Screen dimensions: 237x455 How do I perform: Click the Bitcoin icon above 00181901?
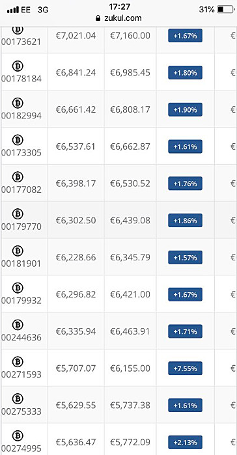pyautogui.click(x=18, y=251)
